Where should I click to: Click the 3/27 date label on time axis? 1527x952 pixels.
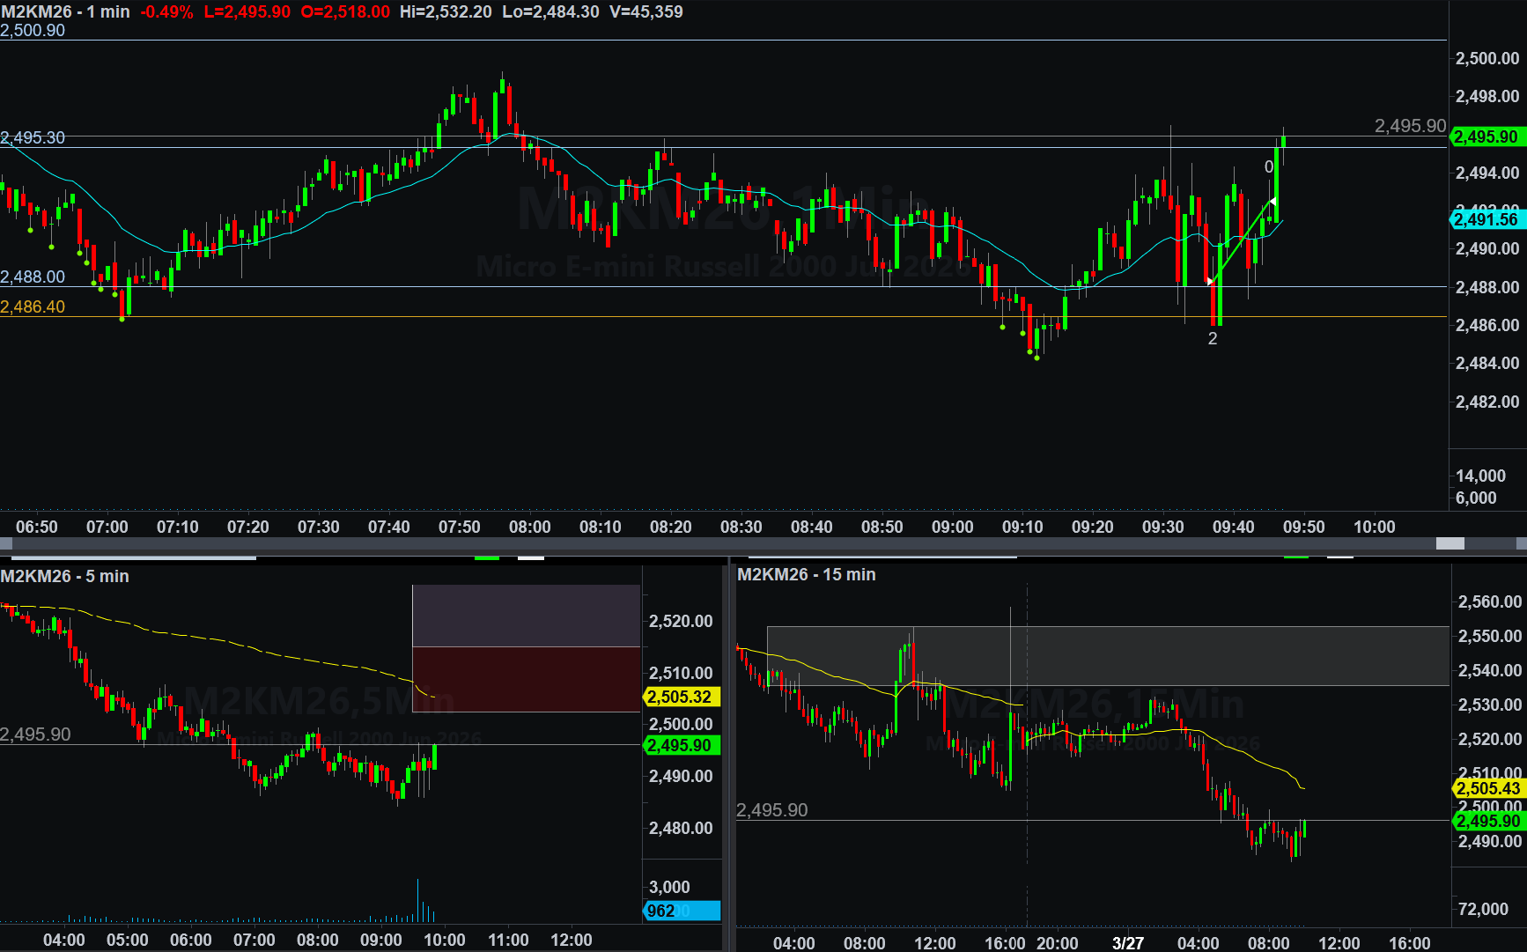tap(1127, 943)
